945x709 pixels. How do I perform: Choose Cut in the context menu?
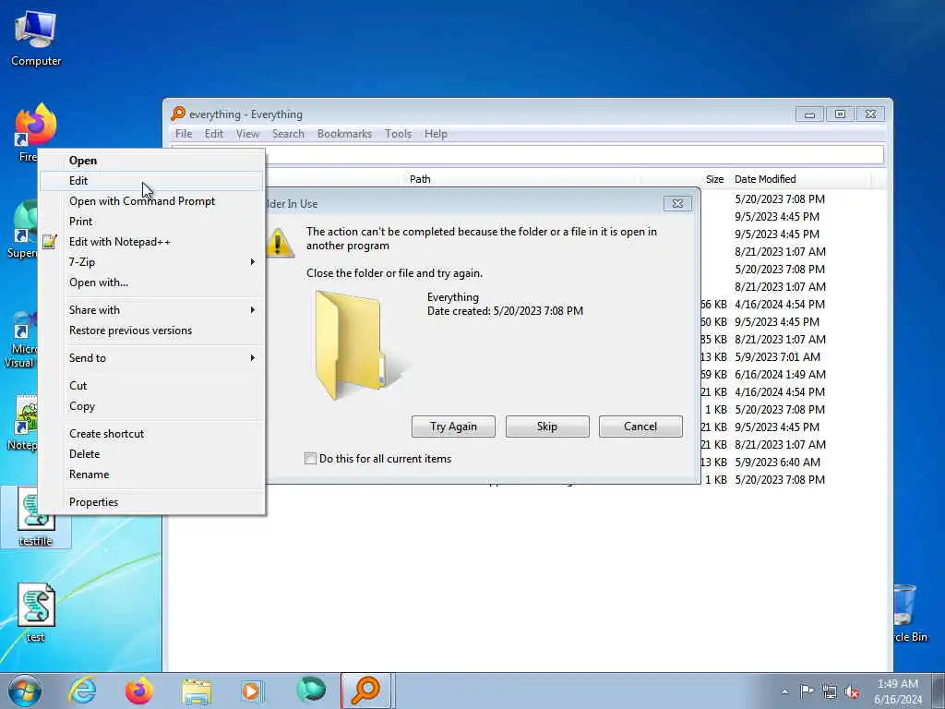(x=152, y=386)
